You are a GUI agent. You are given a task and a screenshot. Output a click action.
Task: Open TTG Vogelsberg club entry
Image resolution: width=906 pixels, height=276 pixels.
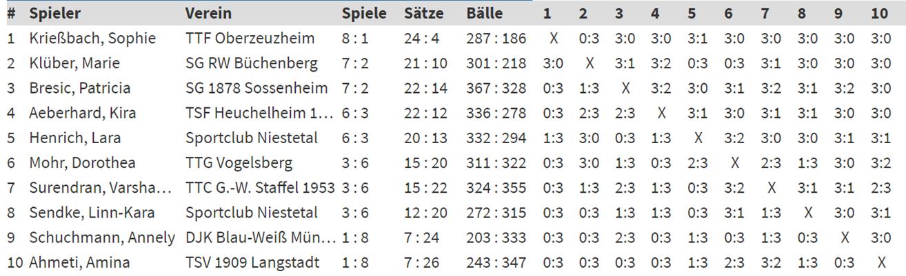click(x=239, y=163)
